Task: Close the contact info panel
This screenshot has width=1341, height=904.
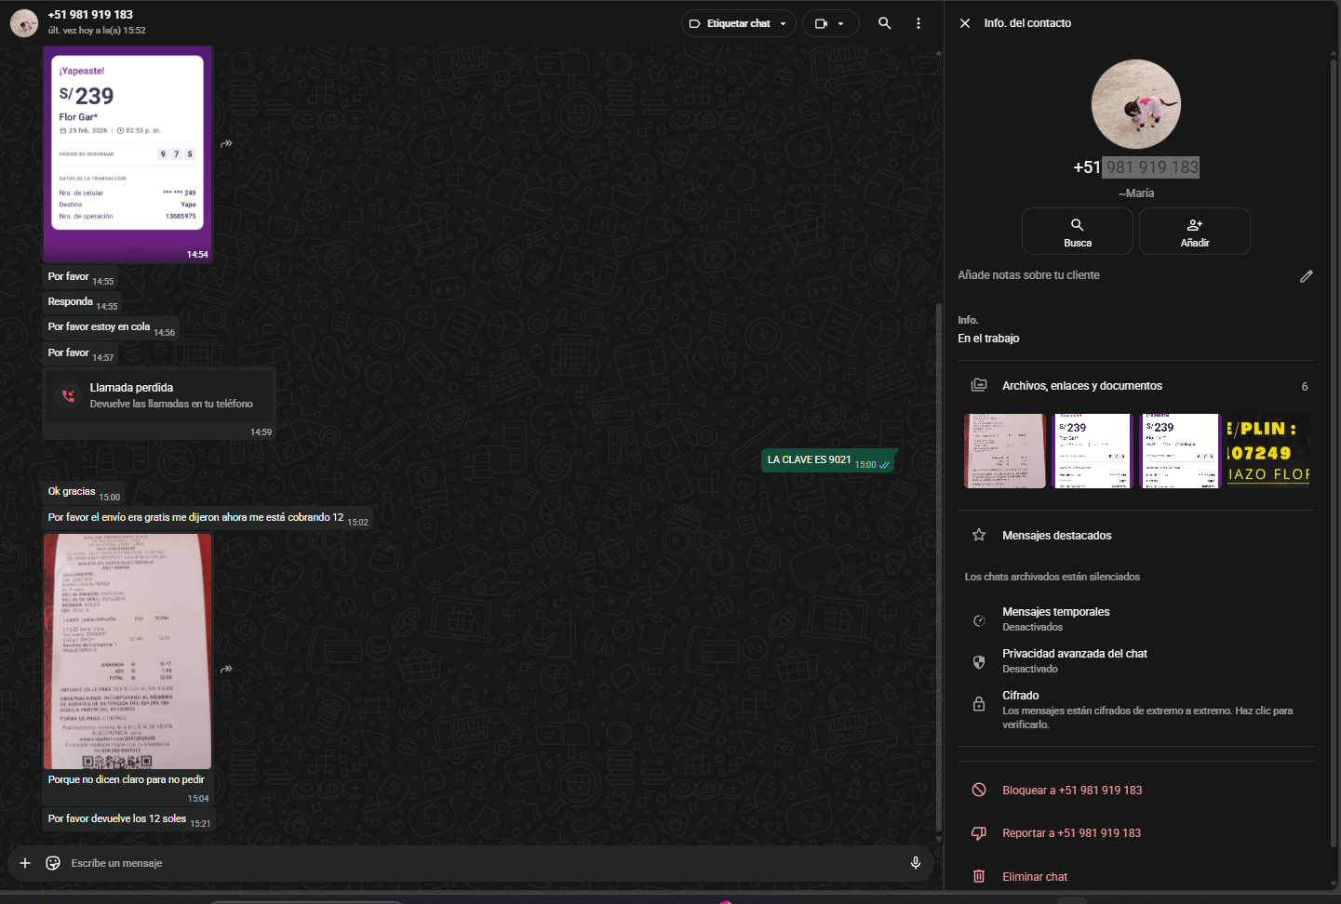Action: (965, 23)
